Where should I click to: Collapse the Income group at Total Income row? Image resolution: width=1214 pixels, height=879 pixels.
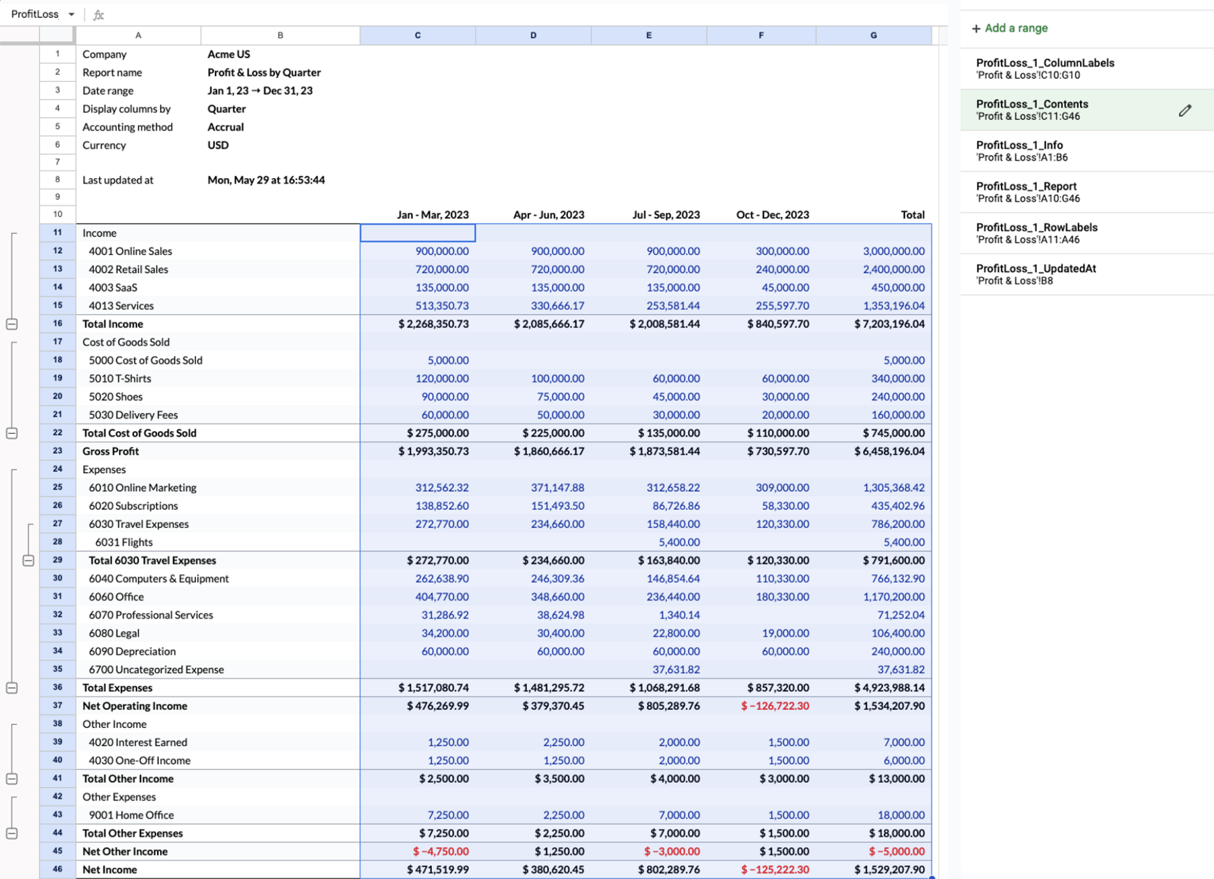(12, 324)
